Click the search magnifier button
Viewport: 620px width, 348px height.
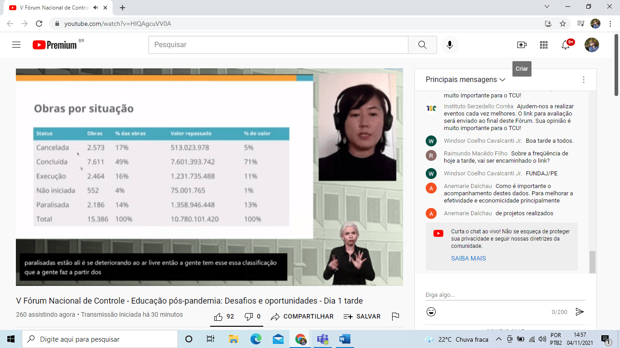pos(422,45)
